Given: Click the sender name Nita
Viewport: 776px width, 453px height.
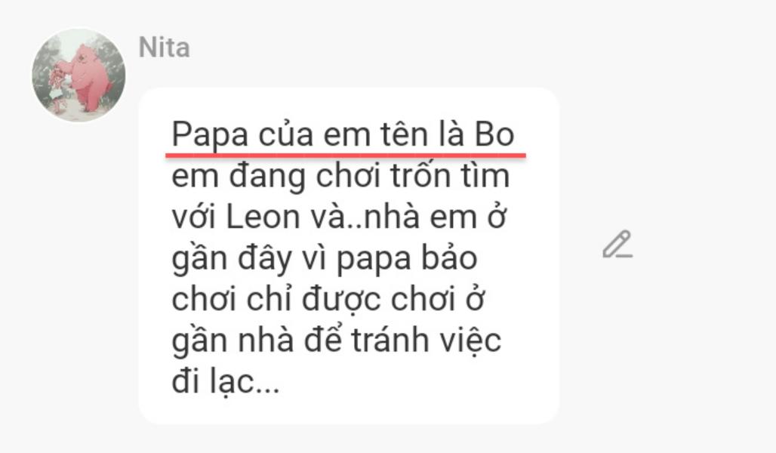Looking at the screenshot, I should (x=164, y=48).
